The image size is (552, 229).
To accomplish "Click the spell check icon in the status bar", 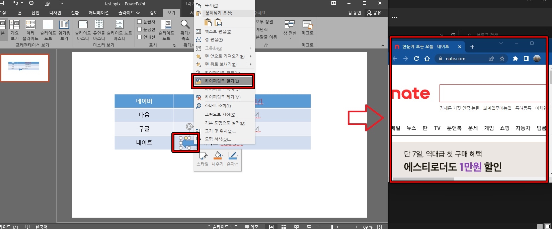I will (x=27, y=227).
